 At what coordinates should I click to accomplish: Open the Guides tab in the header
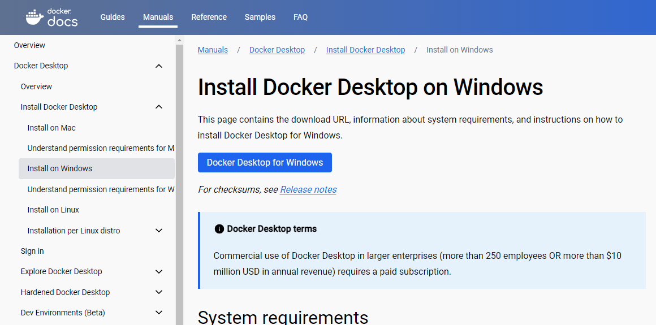click(113, 17)
